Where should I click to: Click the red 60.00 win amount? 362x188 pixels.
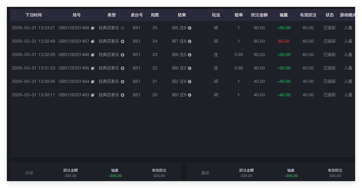(283, 41)
